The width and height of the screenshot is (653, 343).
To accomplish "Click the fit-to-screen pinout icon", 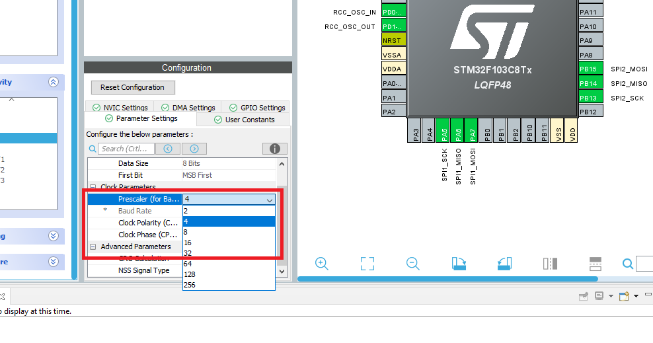I will pos(367,264).
